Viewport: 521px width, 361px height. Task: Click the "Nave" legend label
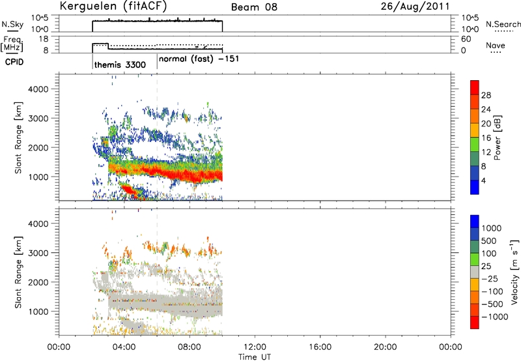pyautogui.click(x=496, y=45)
